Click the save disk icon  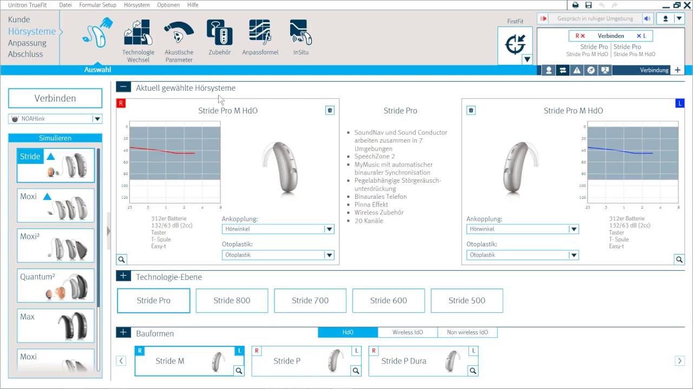pyautogui.click(x=589, y=5)
